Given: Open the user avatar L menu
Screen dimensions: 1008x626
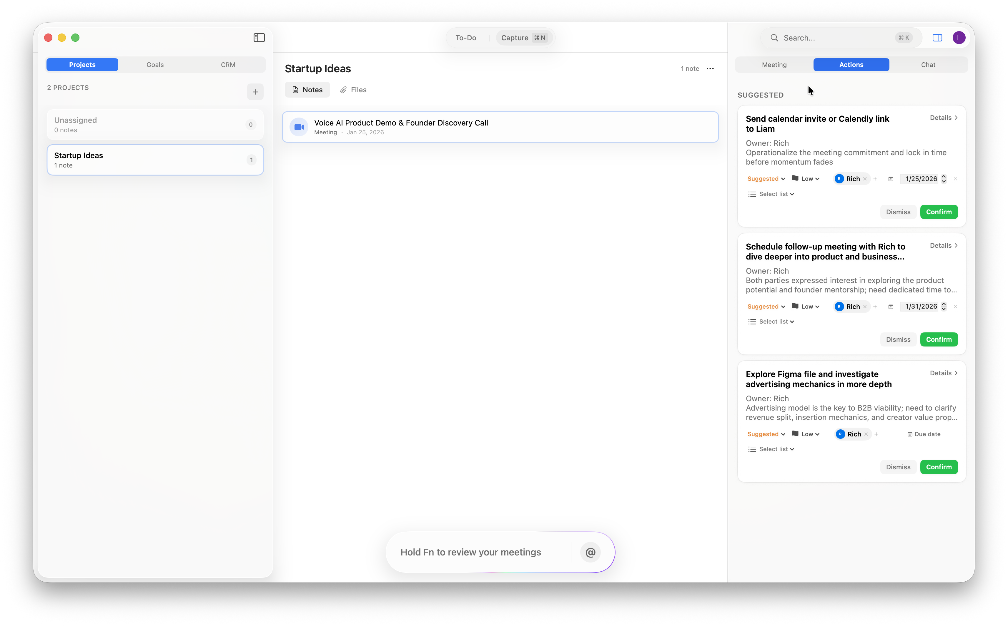Looking at the screenshot, I should click(x=959, y=38).
